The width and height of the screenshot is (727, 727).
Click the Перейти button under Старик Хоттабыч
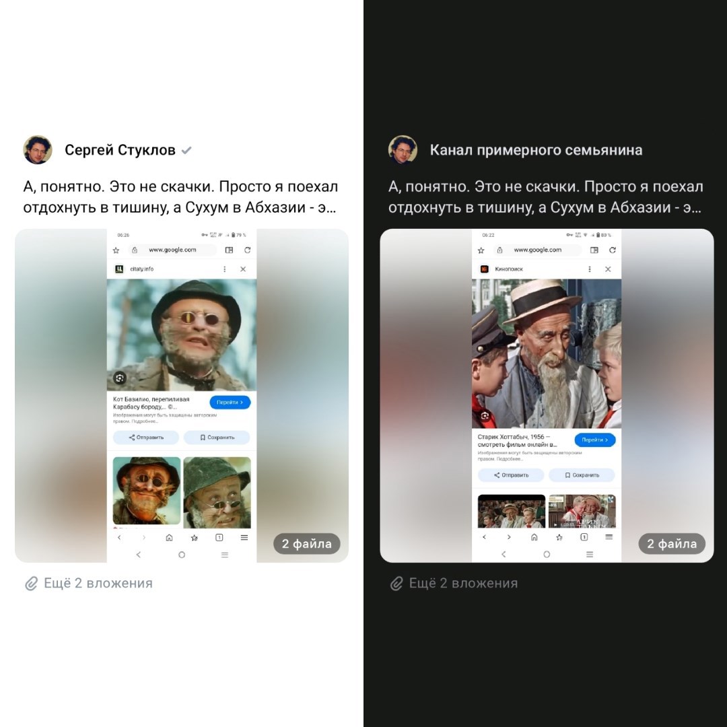pyautogui.click(x=595, y=440)
